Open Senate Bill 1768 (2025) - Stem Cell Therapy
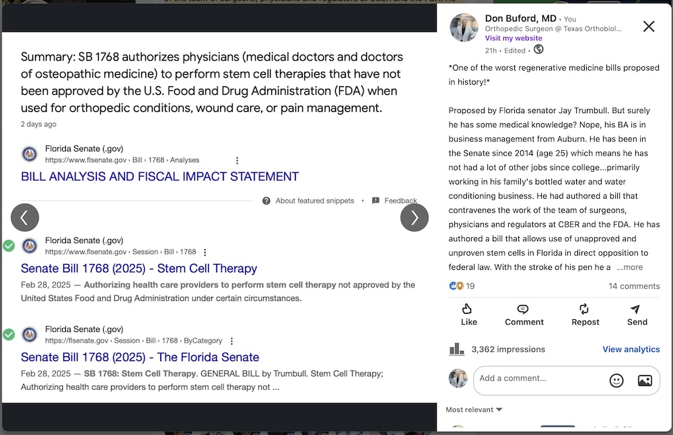The width and height of the screenshot is (673, 435). coord(139,269)
